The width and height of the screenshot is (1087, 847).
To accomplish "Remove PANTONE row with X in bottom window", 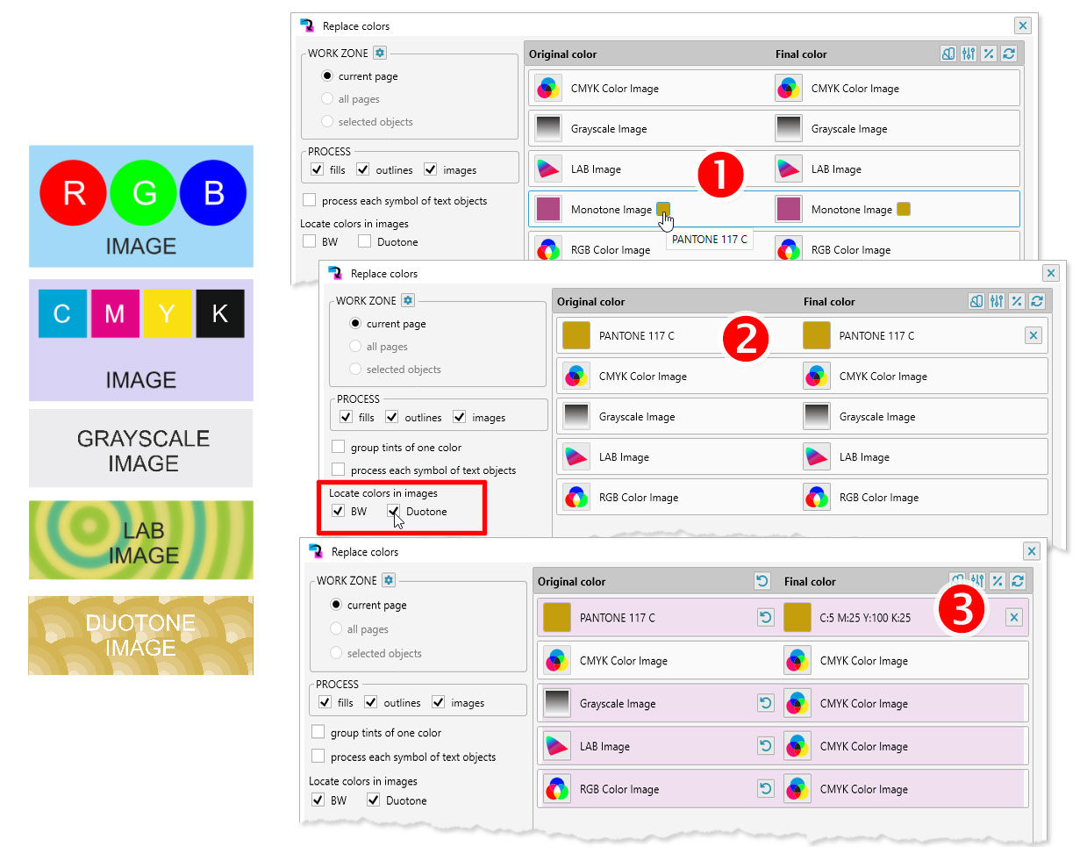I will (x=1014, y=618).
